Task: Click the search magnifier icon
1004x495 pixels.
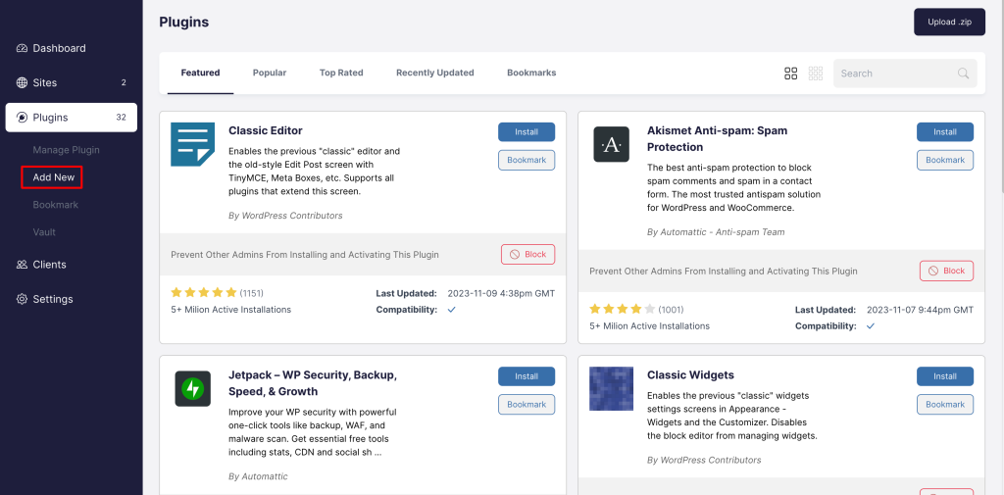Action: pos(963,73)
